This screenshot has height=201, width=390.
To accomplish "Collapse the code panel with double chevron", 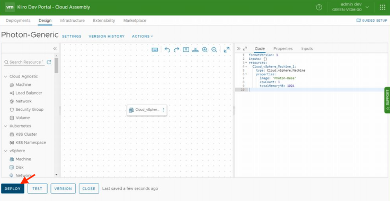I will coord(238,48).
